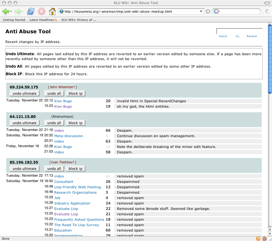Image resolution: width=272 pixels, height=241 pixels.
Task: Click the site icon in the URL bar
Action: 61,11
